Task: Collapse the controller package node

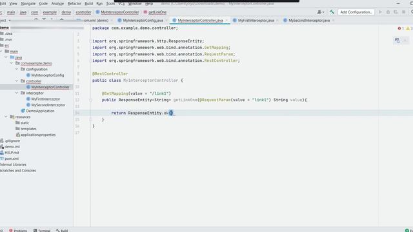Action: pos(17,81)
